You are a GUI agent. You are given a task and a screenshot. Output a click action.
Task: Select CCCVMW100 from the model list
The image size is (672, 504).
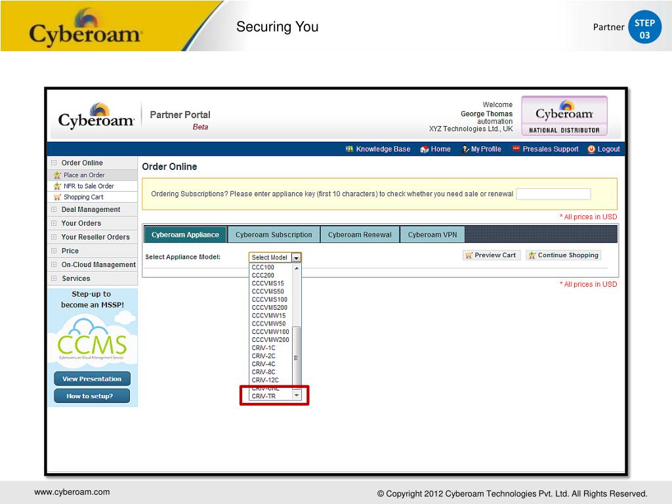click(x=271, y=331)
